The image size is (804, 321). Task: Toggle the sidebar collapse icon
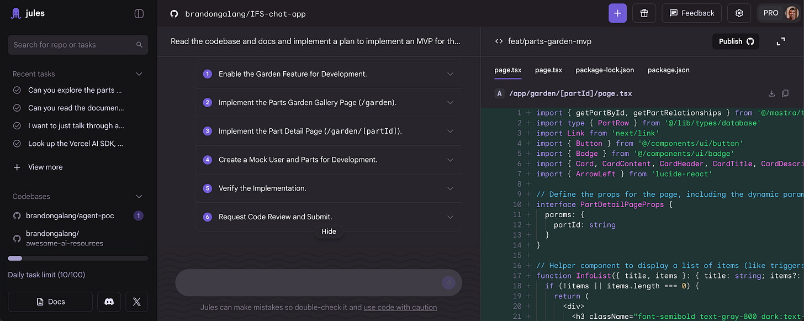[139, 14]
